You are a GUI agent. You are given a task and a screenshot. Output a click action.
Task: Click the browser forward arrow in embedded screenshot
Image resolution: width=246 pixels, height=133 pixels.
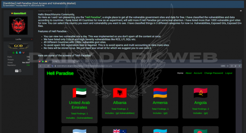click(x=45, y=66)
